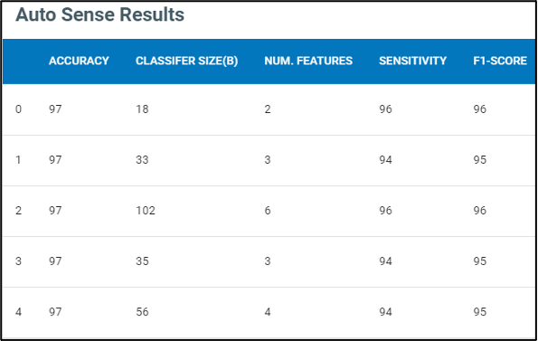538x341 pixels.
Task: Click classifier size value 56
Action: point(142,312)
